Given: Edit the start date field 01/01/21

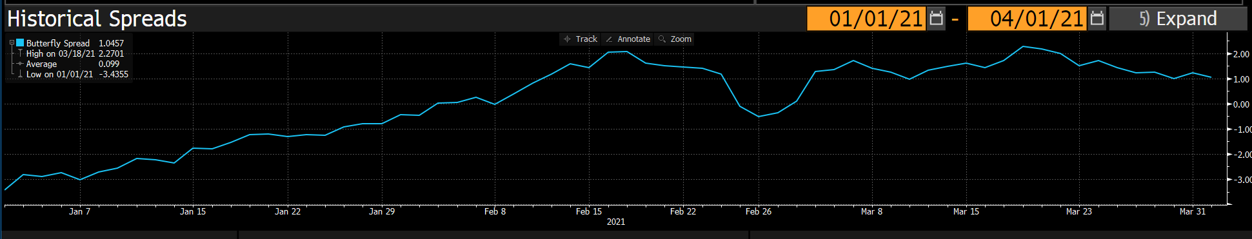Looking at the screenshot, I should (x=866, y=19).
